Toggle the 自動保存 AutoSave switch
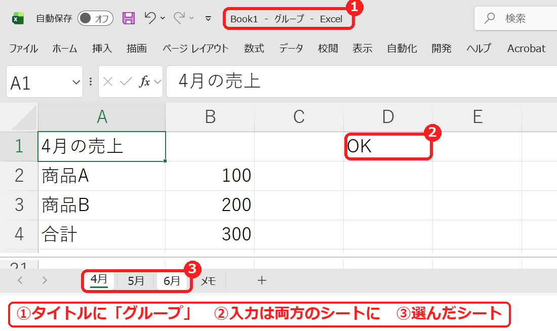This screenshot has height=331, width=557. pos(95,18)
